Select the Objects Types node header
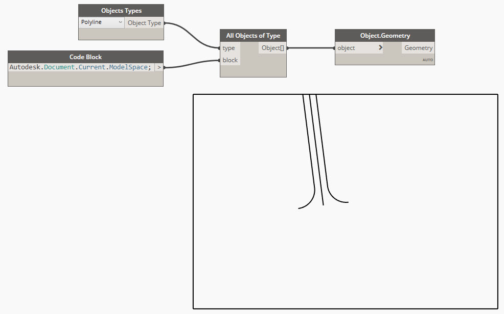Viewport: 504px width, 314px height. (121, 11)
